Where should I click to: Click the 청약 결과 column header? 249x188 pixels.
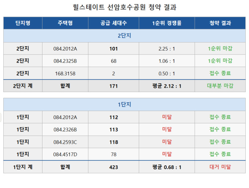[220, 23]
